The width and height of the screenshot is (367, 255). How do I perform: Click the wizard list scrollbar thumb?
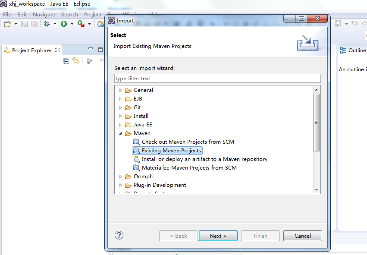[317, 123]
